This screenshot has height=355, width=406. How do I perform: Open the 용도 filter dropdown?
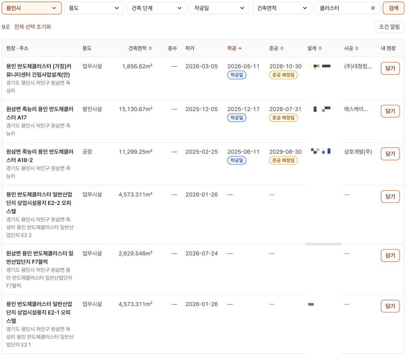[x=94, y=8]
